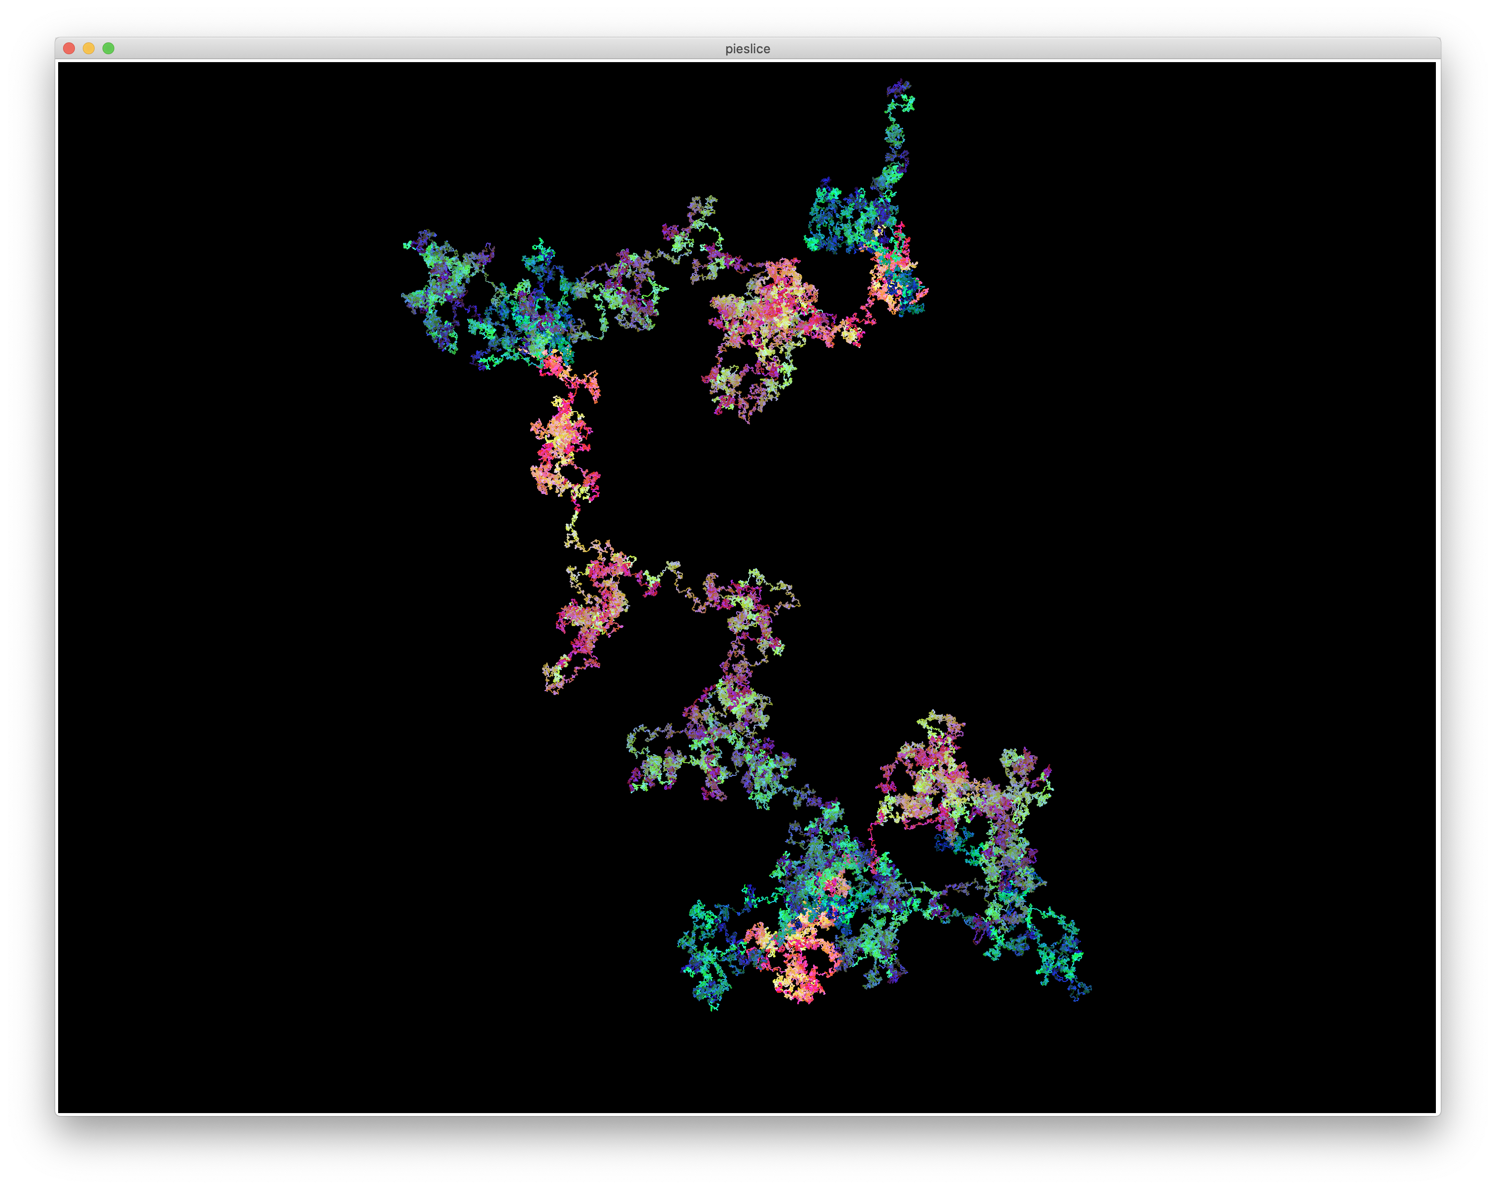This screenshot has width=1496, height=1189.
Task: Click the pieslice window title text
Action: pos(748,49)
